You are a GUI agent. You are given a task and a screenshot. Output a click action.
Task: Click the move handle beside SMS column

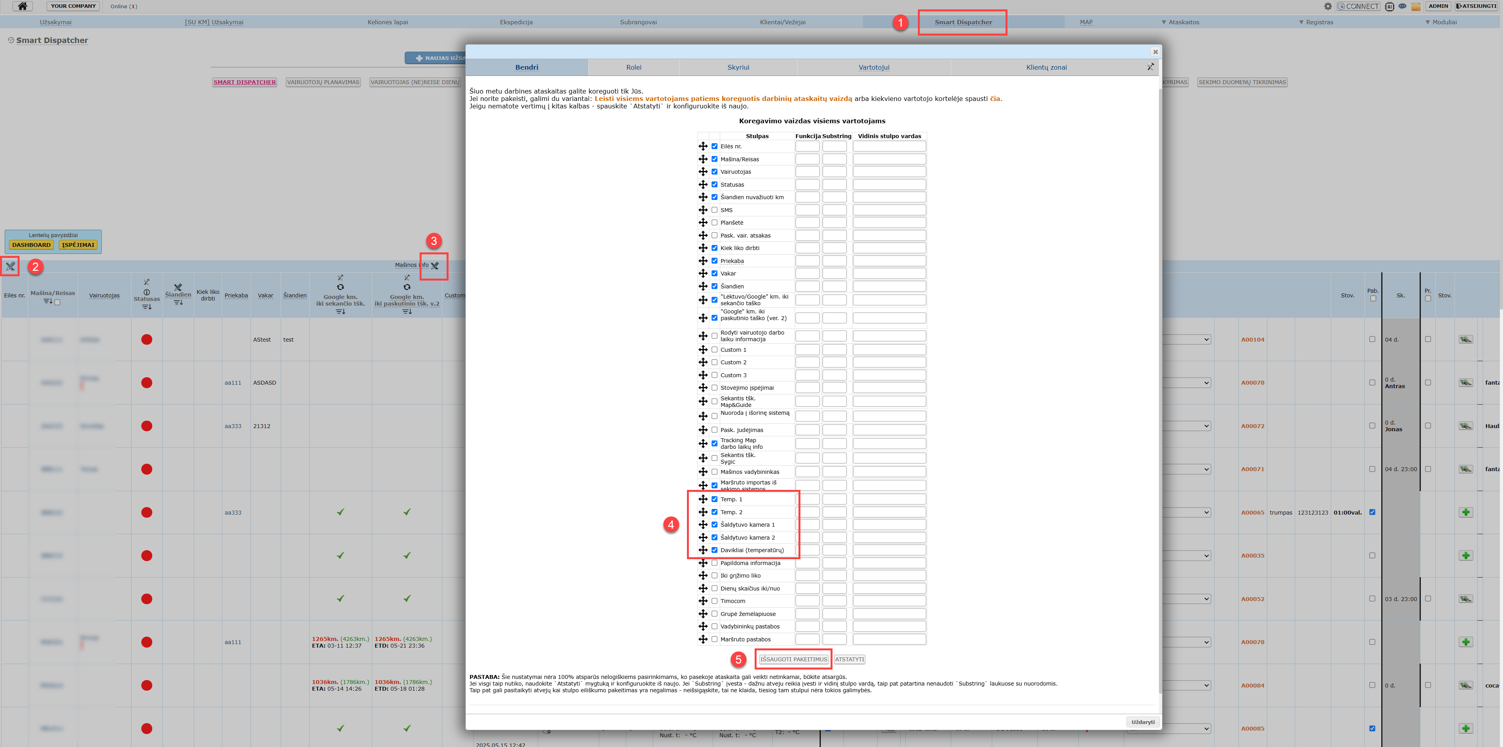pos(703,210)
